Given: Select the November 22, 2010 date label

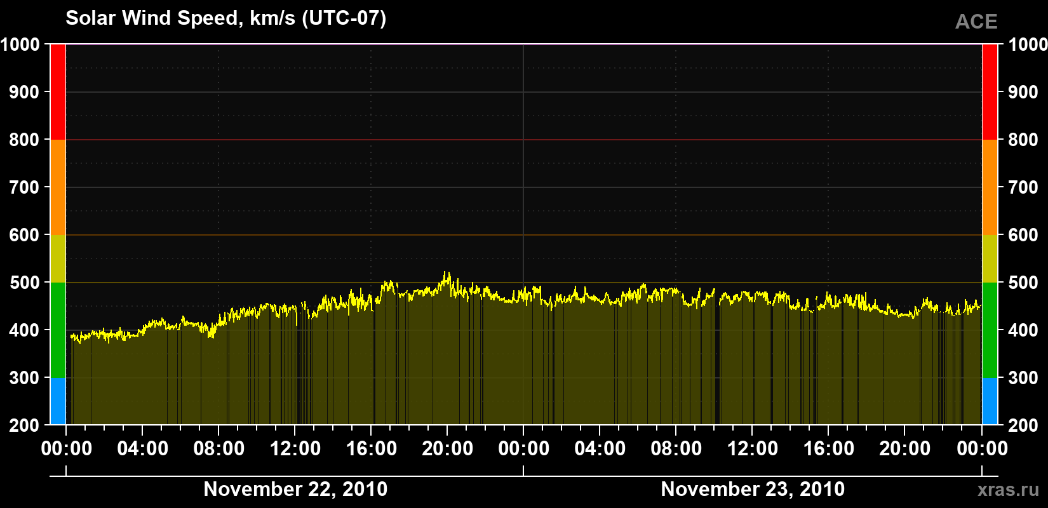Looking at the screenshot, I should pos(295,489).
